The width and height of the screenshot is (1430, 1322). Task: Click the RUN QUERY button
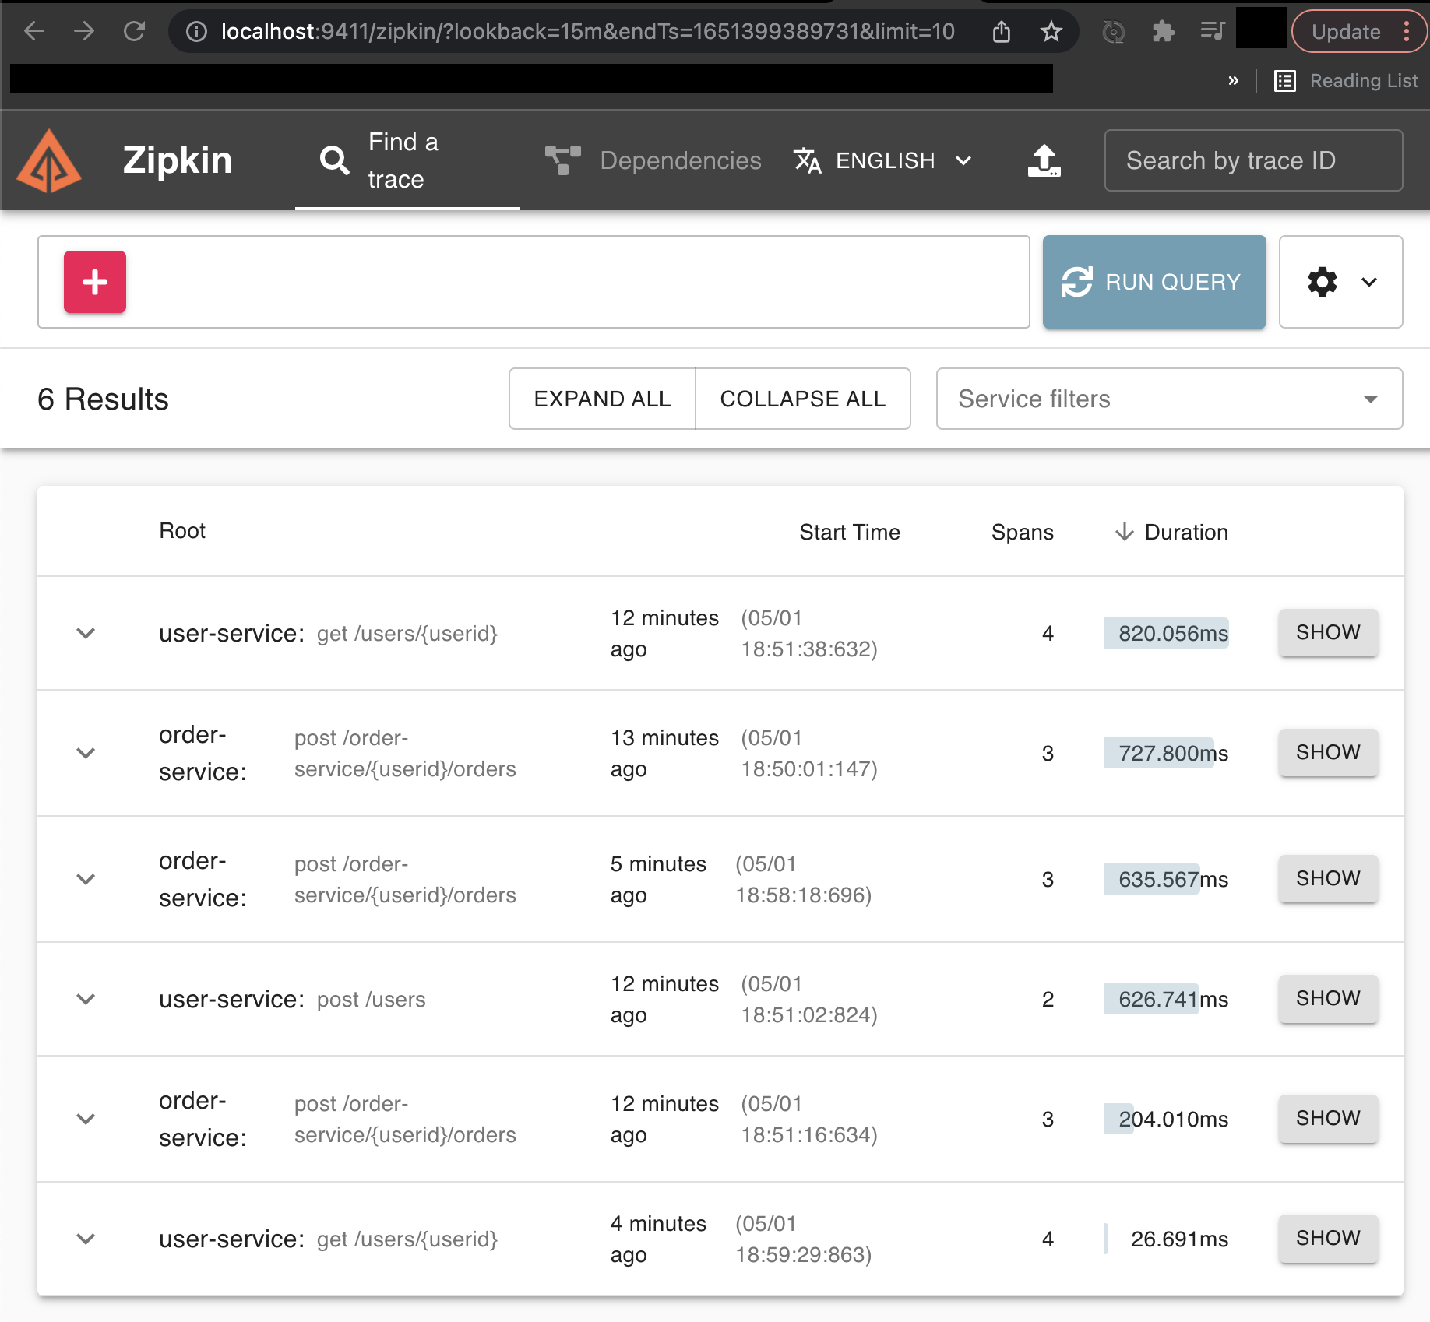click(1154, 282)
